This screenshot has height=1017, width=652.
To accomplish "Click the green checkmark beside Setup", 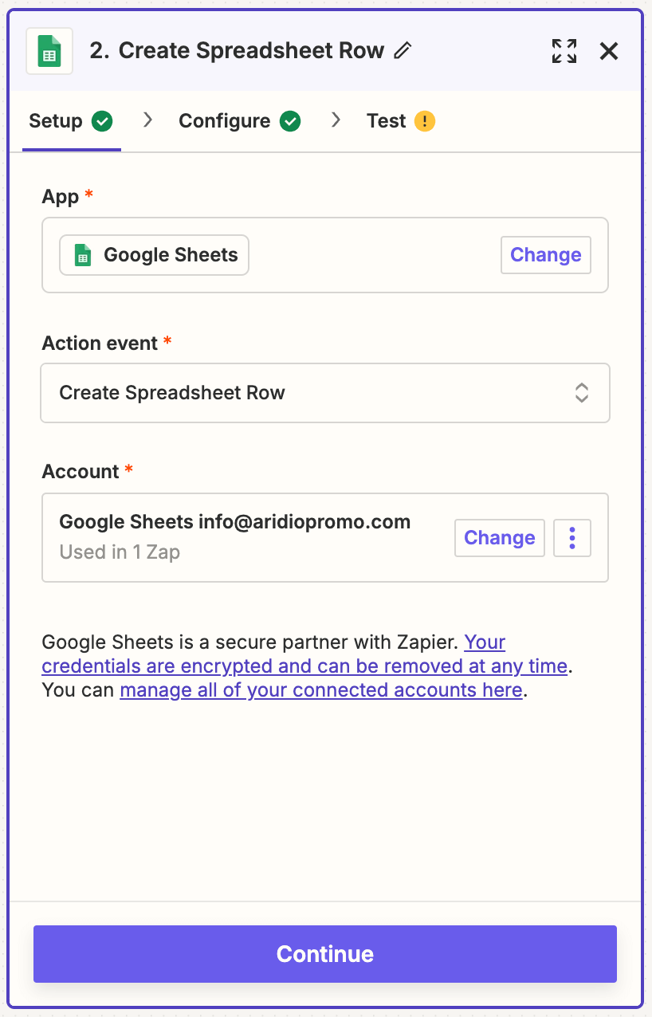I will pos(102,121).
